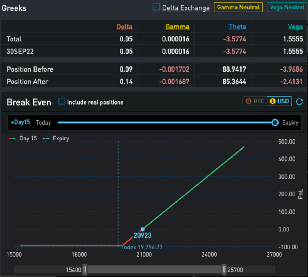Select the 30SEP22 expiry row
This screenshot has height=277, width=308.
coord(20,51)
